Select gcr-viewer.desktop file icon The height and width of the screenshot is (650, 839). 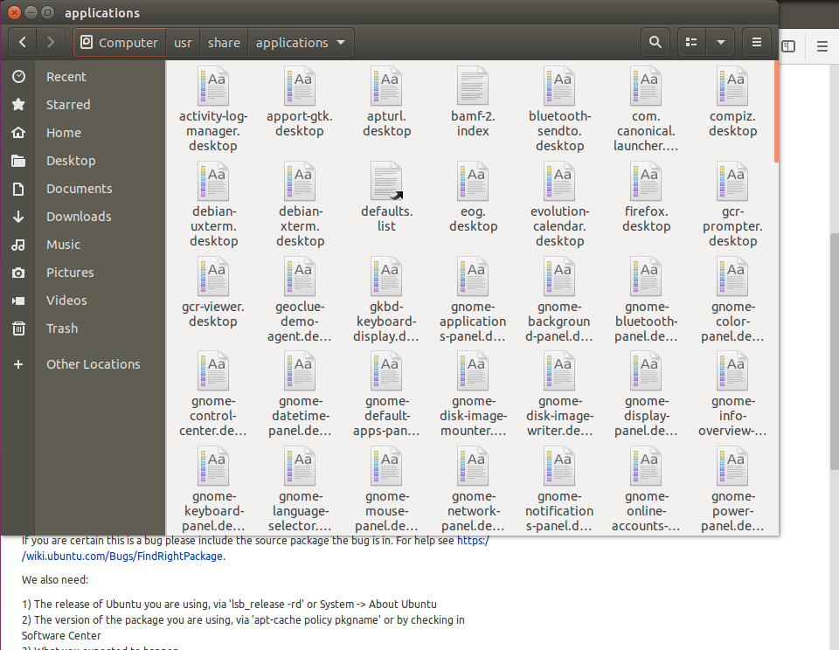213,276
